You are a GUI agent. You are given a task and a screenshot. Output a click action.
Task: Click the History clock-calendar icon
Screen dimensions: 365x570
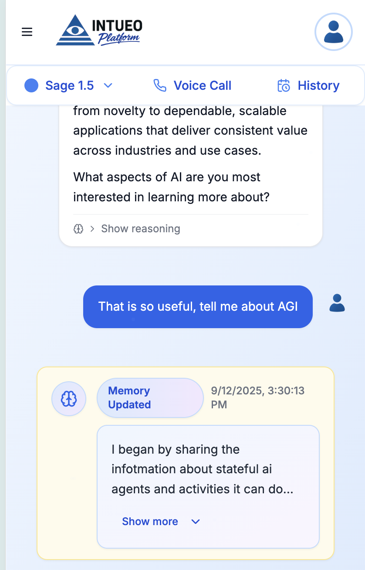pyautogui.click(x=284, y=85)
